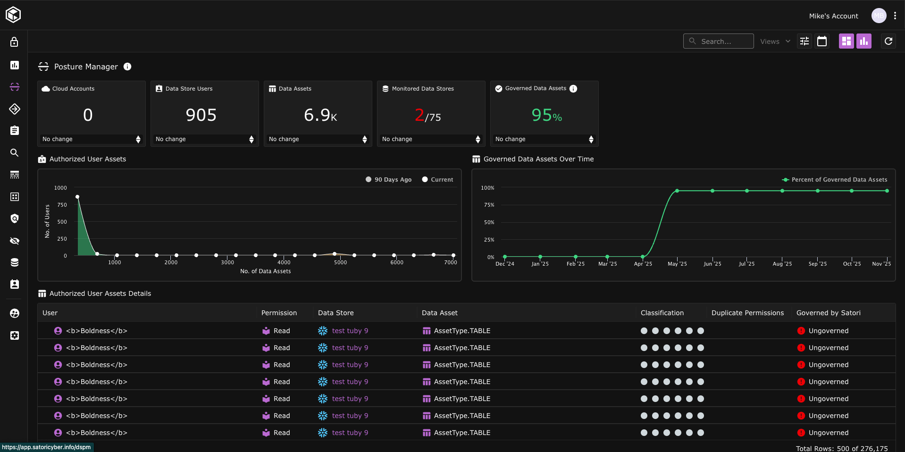Open the filter sliders icon in toolbar
Viewport: 905px width, 452px height.
(804, 42)
